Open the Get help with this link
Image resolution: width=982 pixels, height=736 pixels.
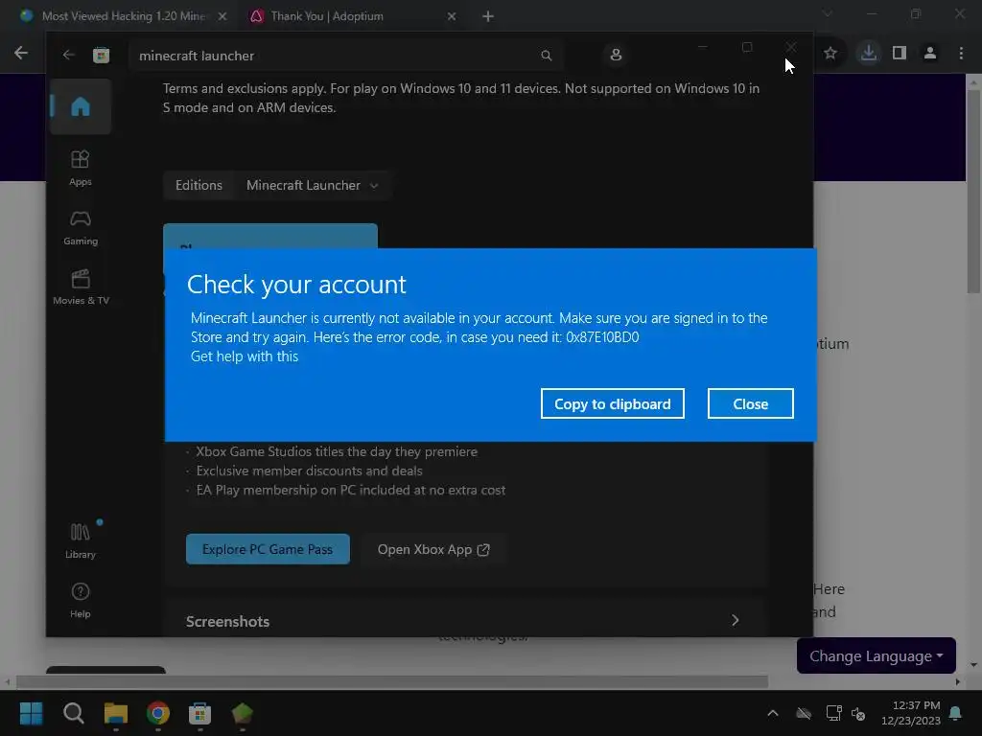point(245,356)
